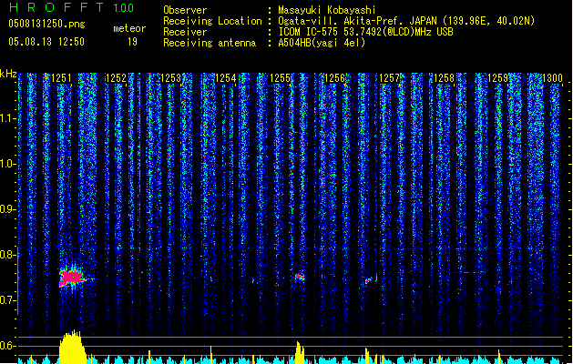Click the A504HB(yagi 4el) antenna text
Image resolution: width=573 pixels, height=364 pixels.
[x=322, y=43]
